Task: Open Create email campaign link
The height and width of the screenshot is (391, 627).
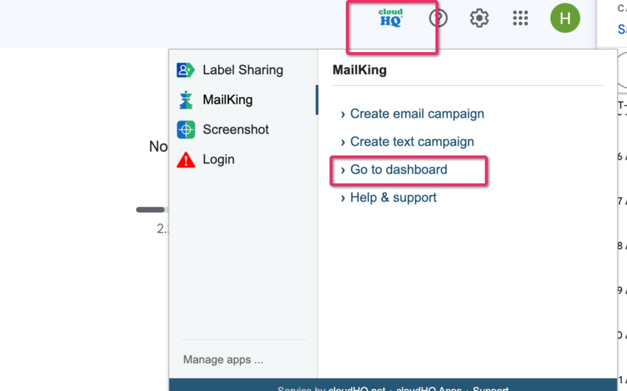Action: click(417, 114)
